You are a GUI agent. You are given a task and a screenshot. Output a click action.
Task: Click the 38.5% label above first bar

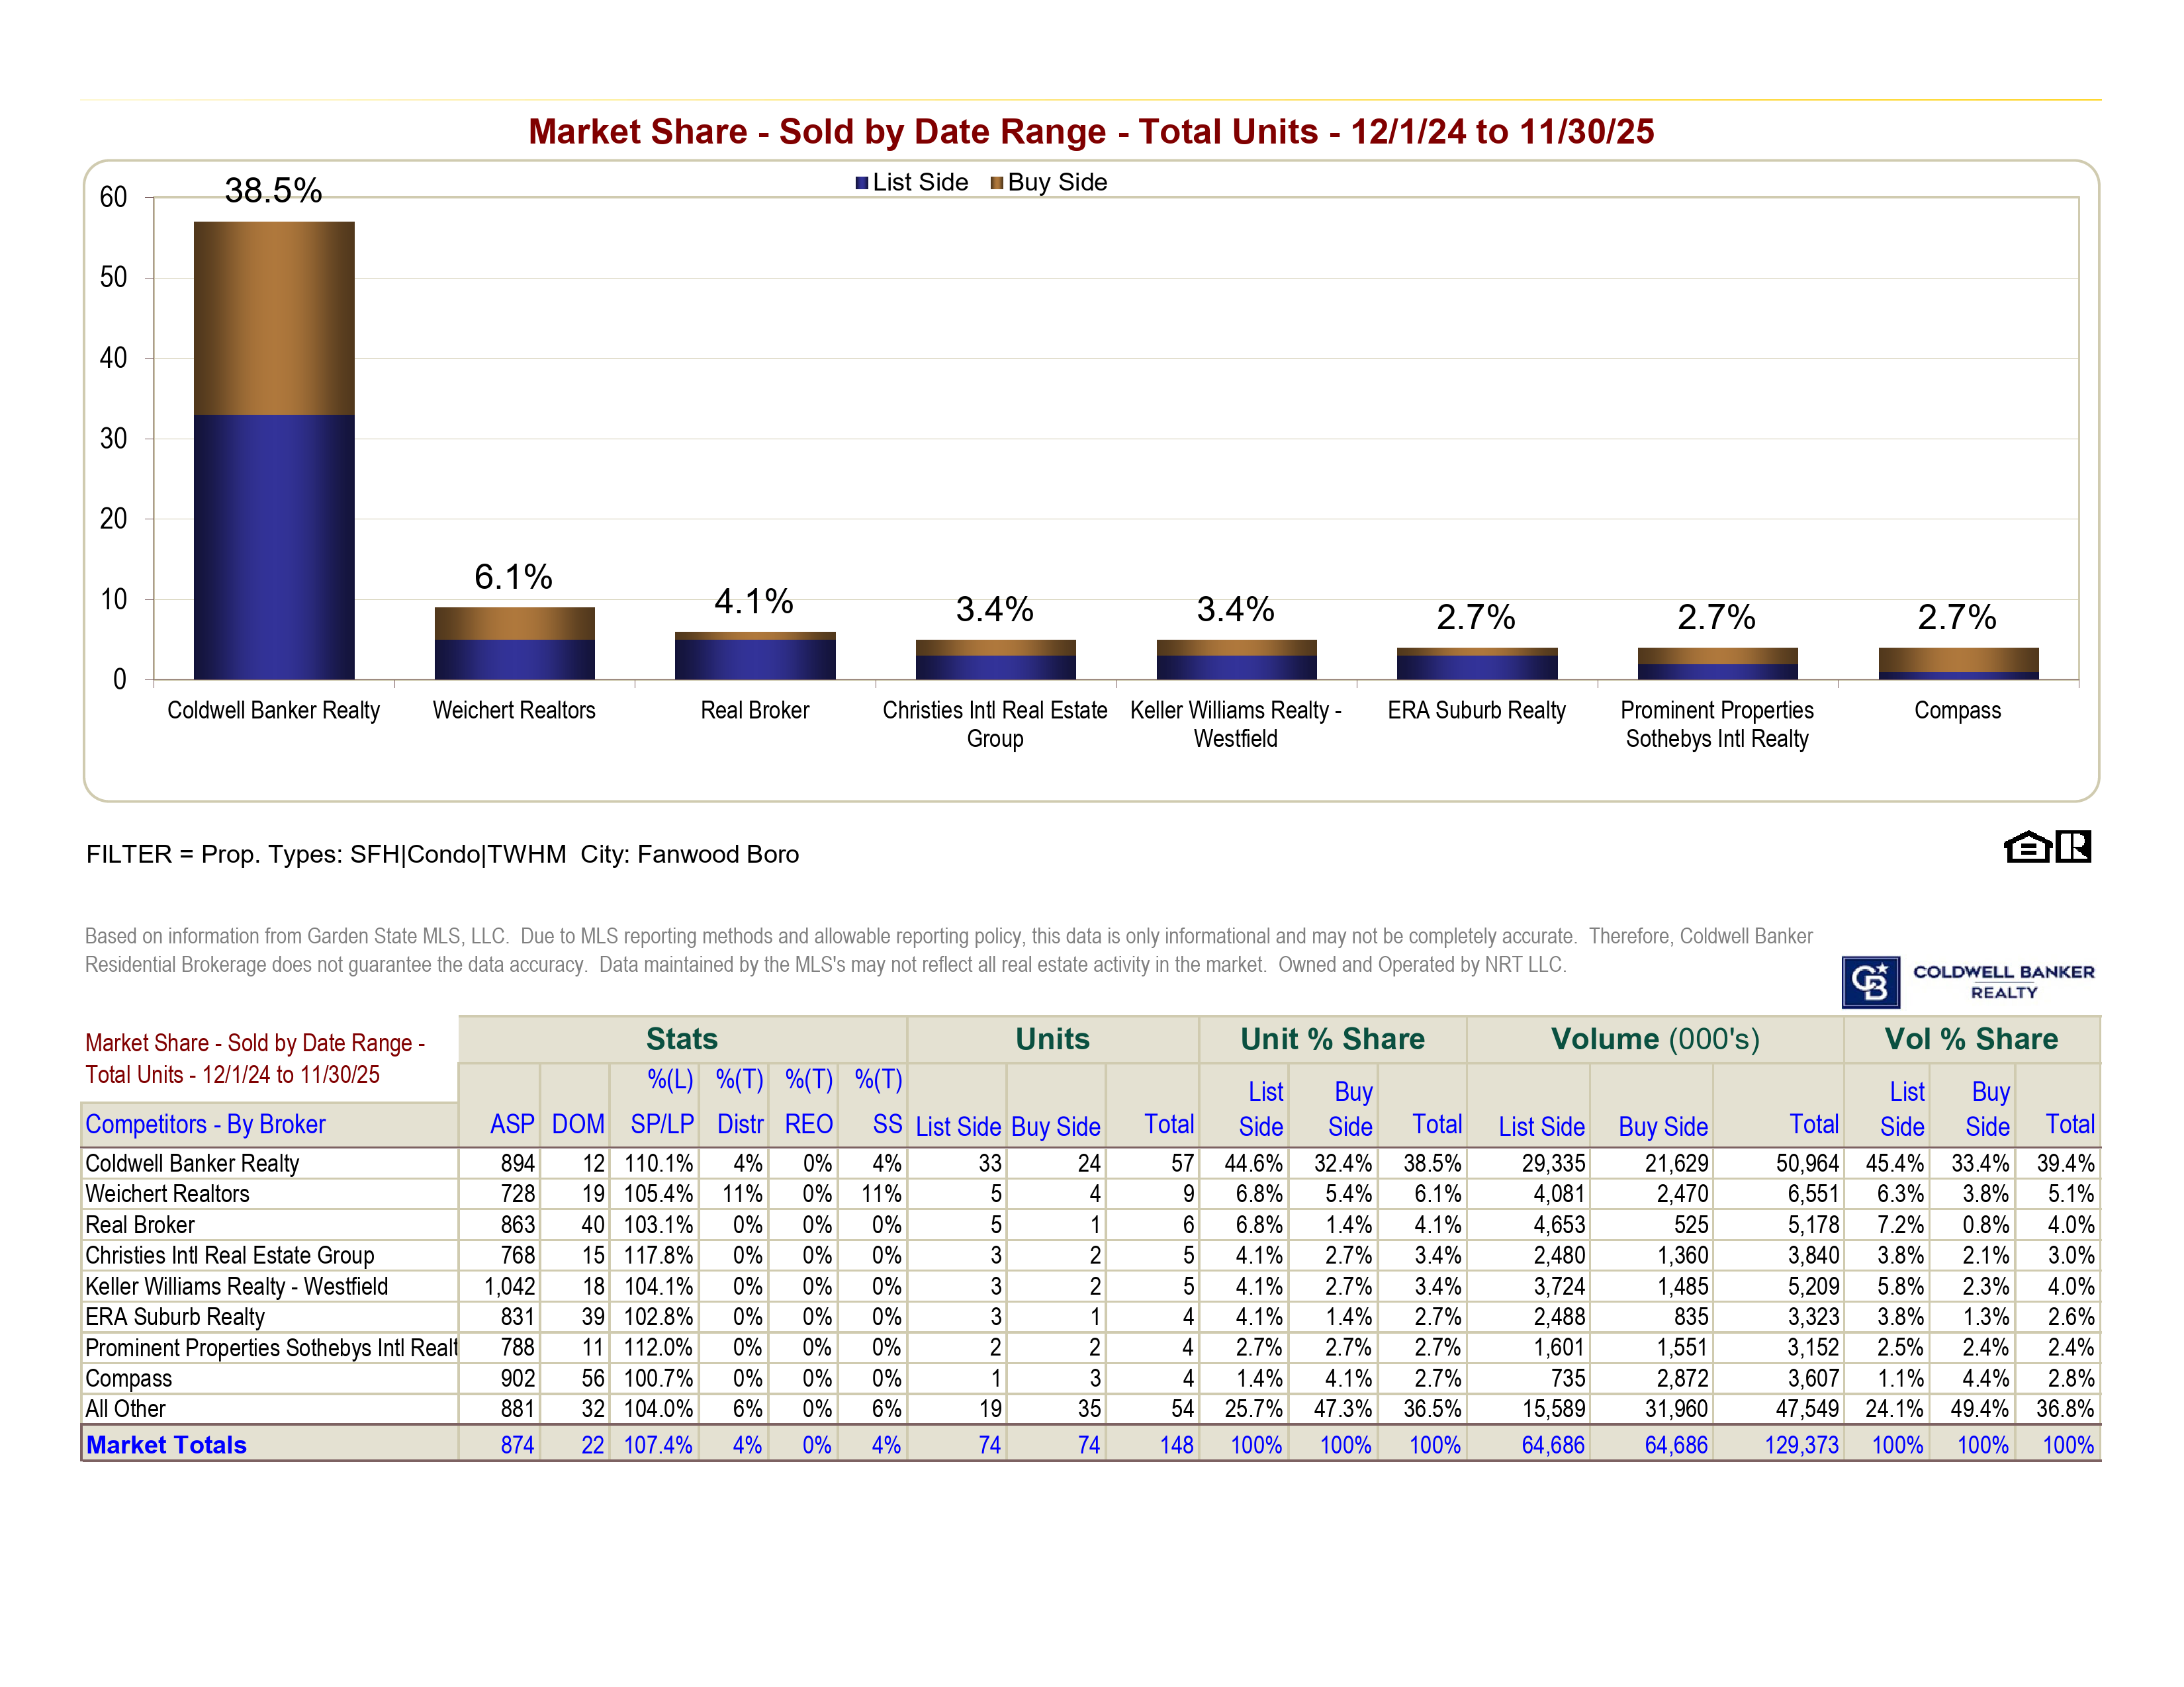point(273,191)
